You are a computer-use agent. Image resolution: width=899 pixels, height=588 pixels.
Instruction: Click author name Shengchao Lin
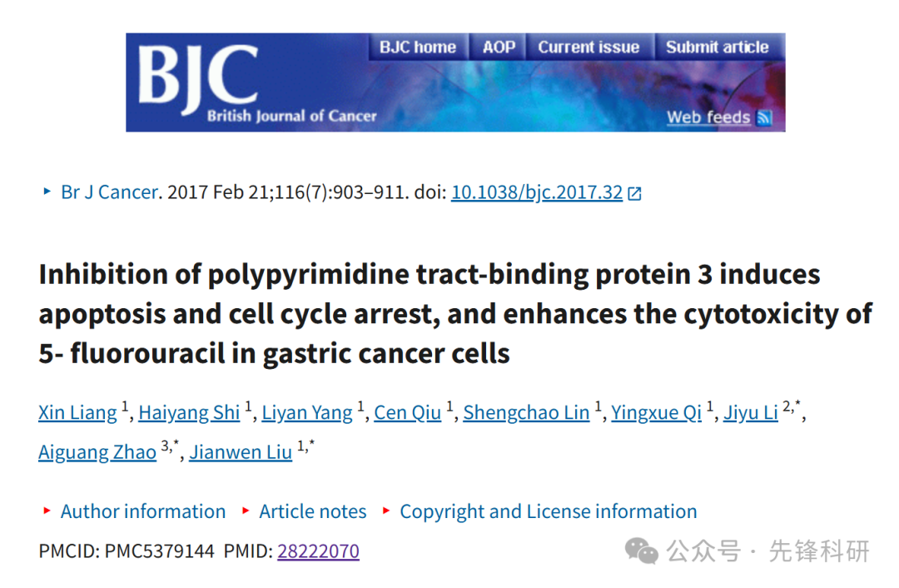526,413
